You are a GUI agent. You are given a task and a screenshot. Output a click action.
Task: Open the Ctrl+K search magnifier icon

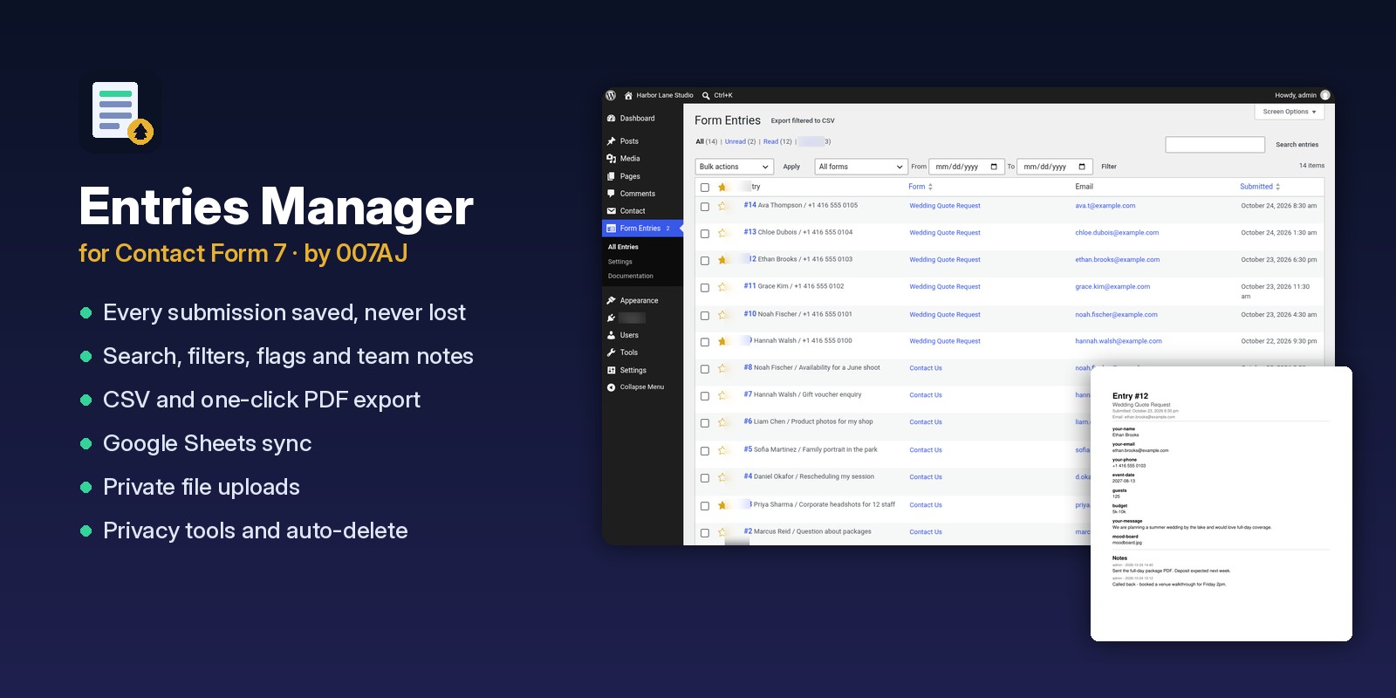pyautogui.click(x=706, y=95)
